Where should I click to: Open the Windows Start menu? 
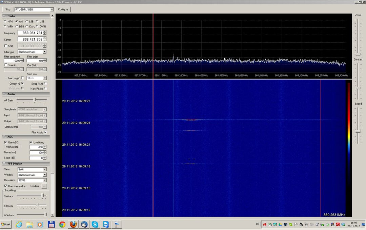point(6,224)
